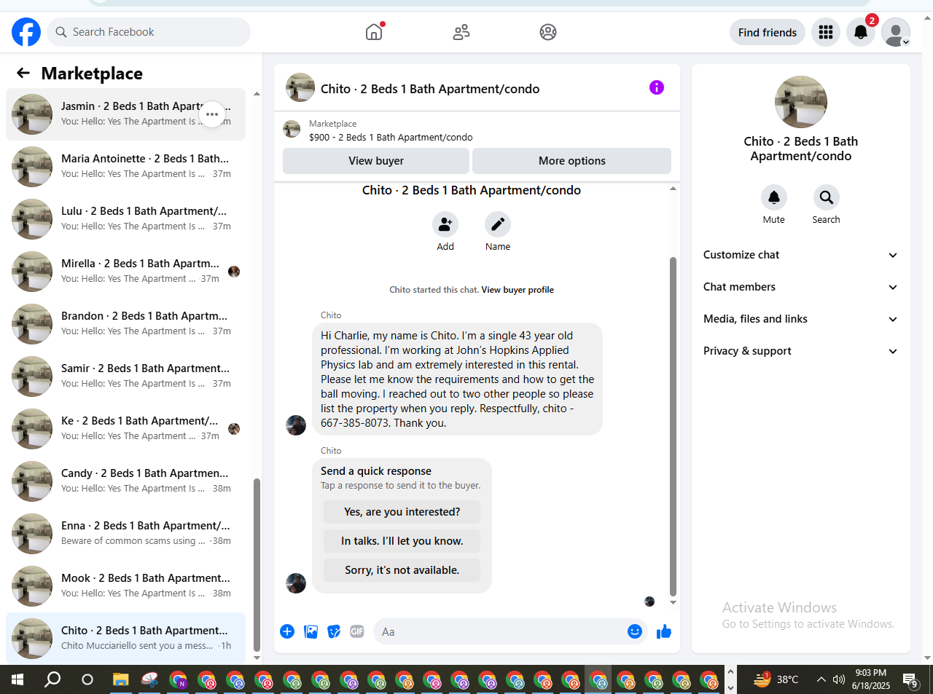This screenshot has width=933, height=694.
Task: Expand the Chat members section
Action: (800, 287)
